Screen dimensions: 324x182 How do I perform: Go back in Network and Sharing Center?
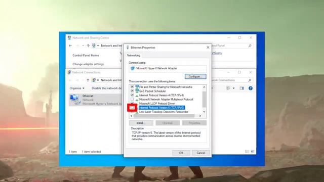point(70,45)
